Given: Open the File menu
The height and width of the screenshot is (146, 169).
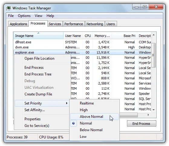Looking at the screenshot, I should [x=11, y=16].
